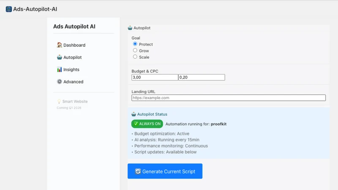
Task: Click 'Performance monitoring: Continuous' line
Action: [171, 146]
